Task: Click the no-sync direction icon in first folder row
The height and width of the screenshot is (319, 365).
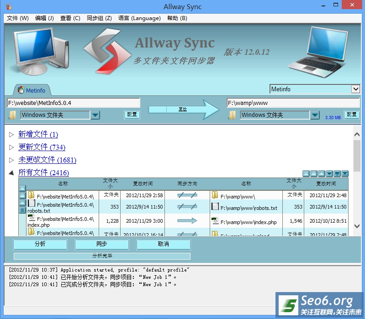Action: click(187, 195)
